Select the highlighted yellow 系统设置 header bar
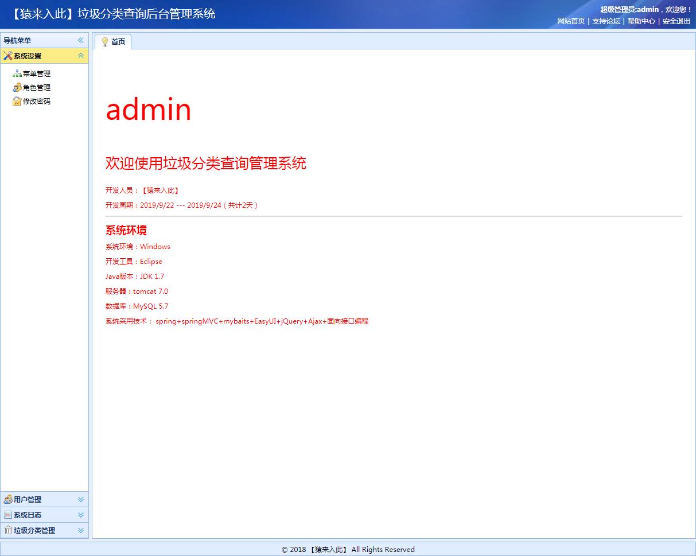Viewport: 696px width, 556px height. point(40,56)
